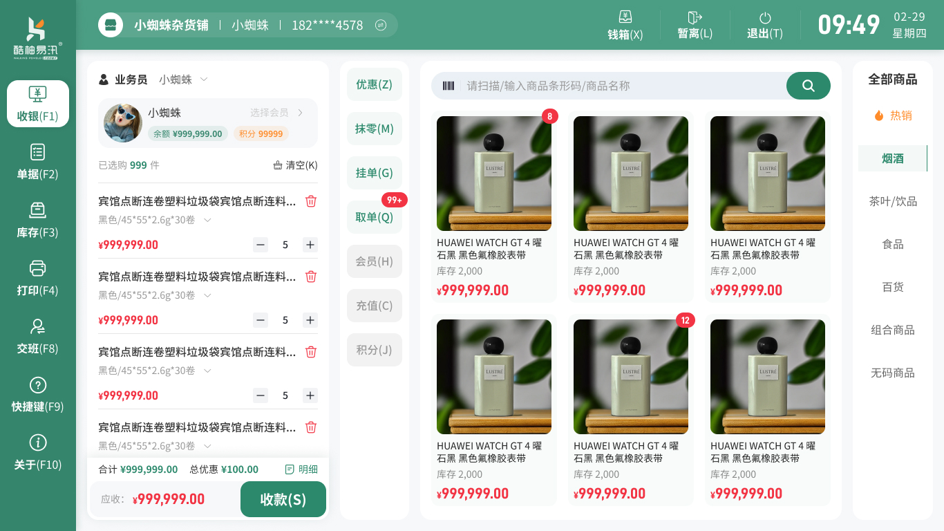Select the 热销 category
Image resolution: width=944 pixels, height=531 pixels.
coord(893,115)
